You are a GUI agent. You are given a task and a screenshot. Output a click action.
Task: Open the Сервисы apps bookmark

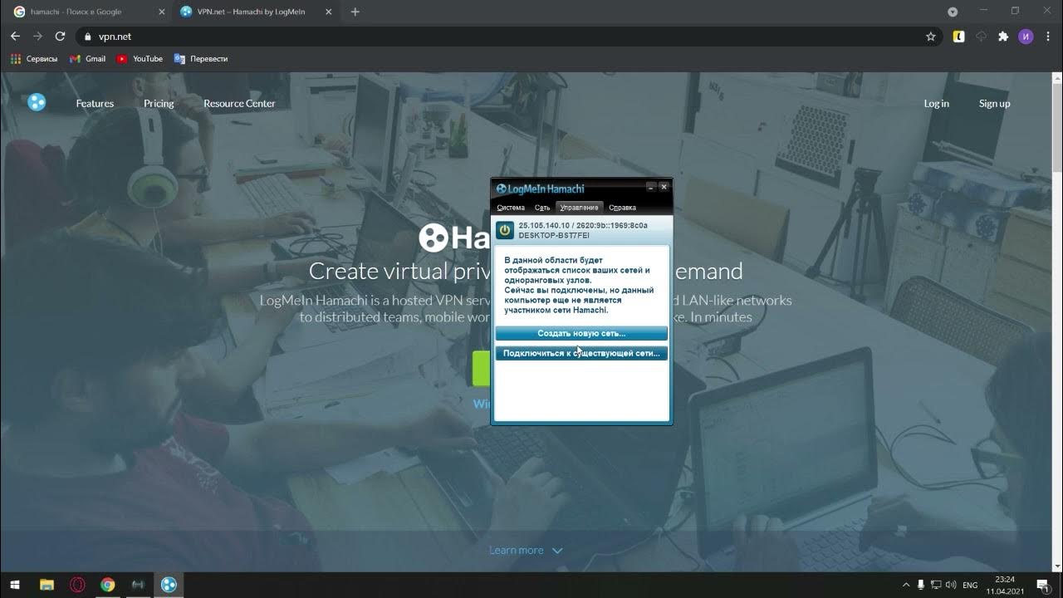coord(34,59)
